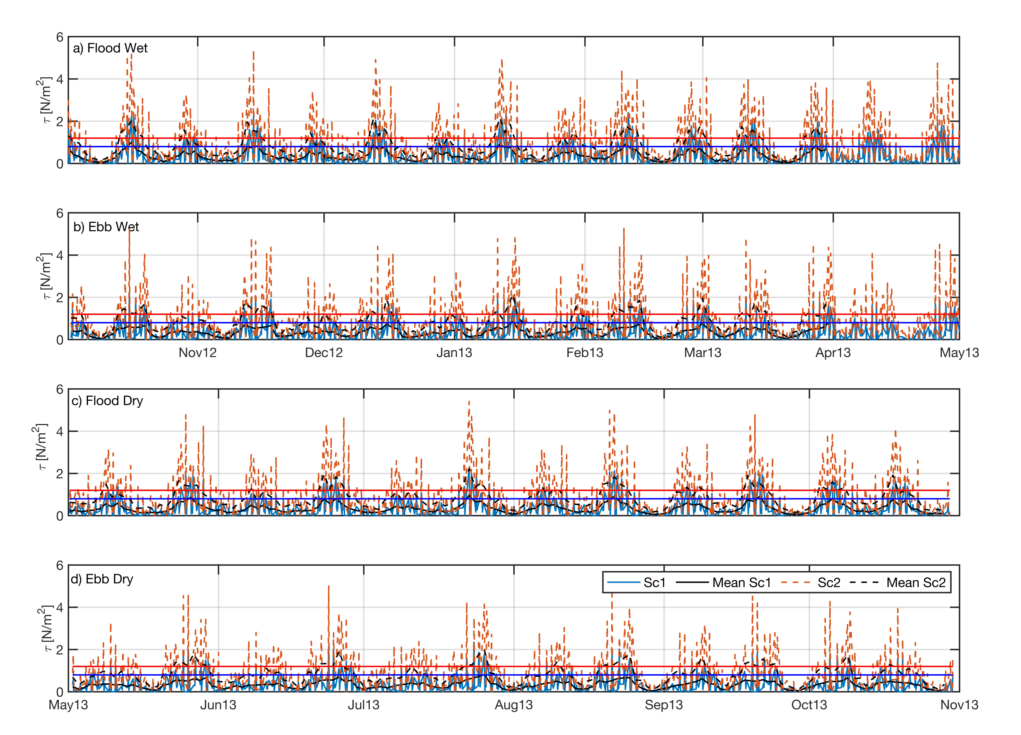
Task: Click the Sc1 blue legend line sample
Action: pyautogui.click(x=624, y=583)
